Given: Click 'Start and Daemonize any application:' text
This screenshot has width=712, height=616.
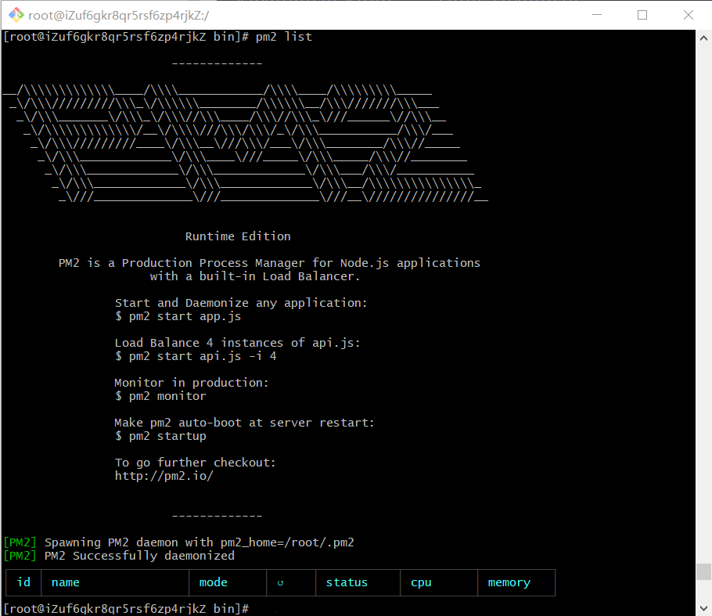Looking at the screenshot, I should [241, 303].
